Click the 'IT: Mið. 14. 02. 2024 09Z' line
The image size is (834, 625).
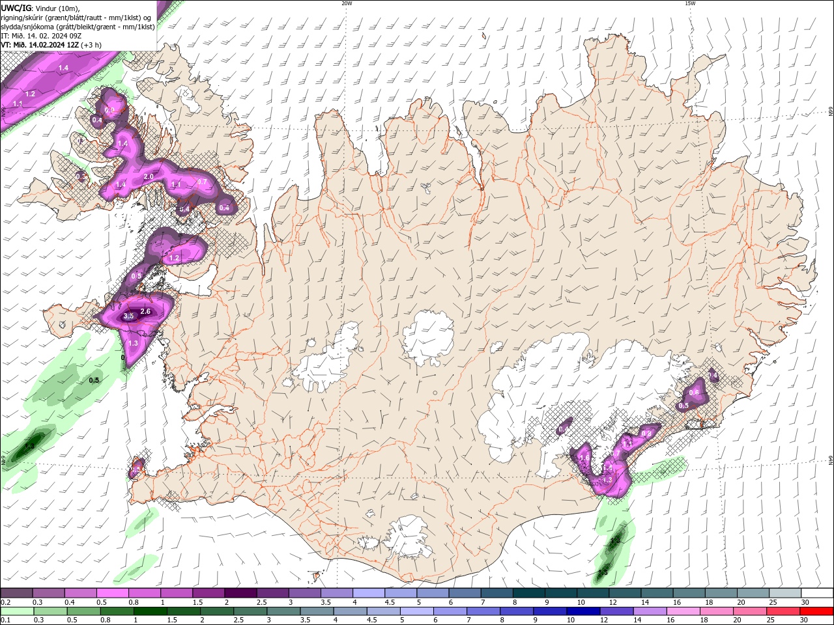40,36
